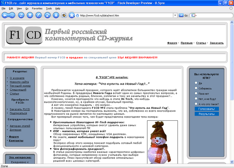Open 'Следующий' sidebar link
The width and height of the screenshot is (234, 168).
tap(18, 90)
